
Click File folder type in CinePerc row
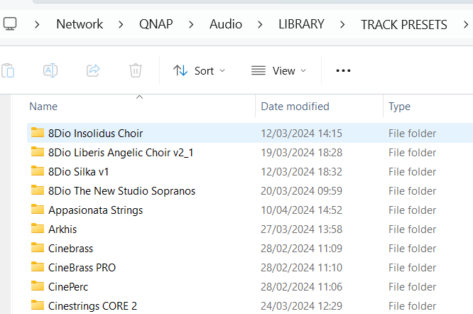point(412,287)
